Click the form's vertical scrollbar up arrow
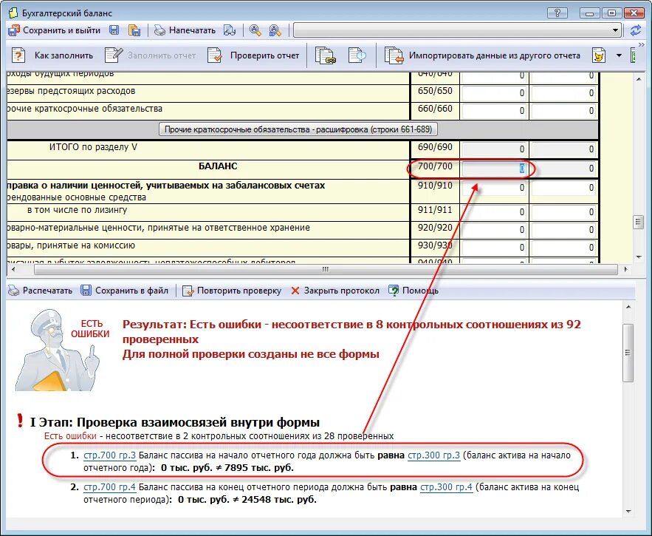 [x=639, y=79]
